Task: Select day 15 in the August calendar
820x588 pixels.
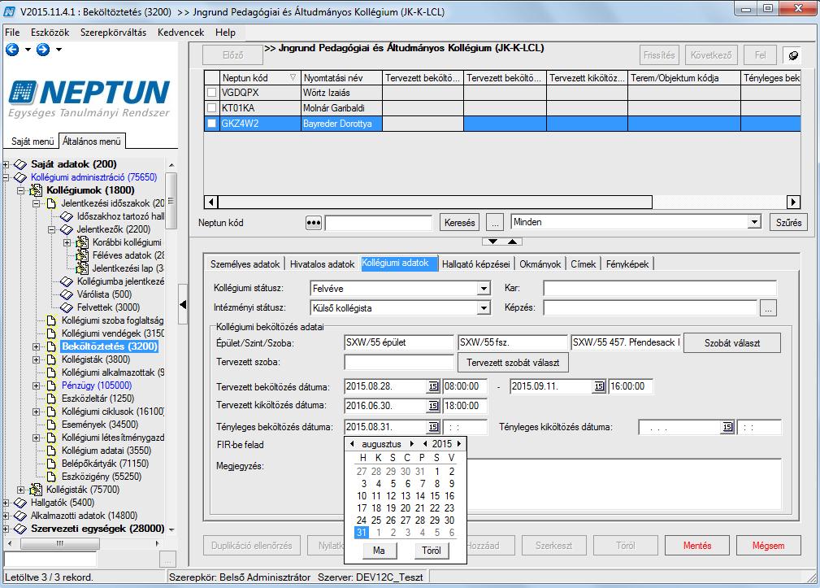Action: tap(435, 496)
